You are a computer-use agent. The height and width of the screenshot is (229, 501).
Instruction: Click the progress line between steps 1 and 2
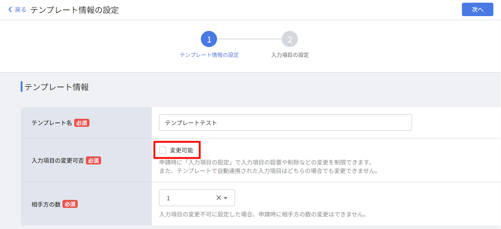coord(249,39)
